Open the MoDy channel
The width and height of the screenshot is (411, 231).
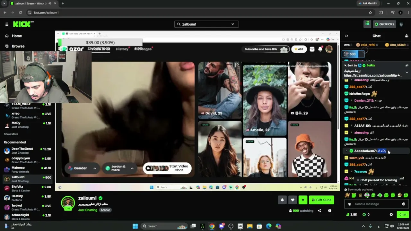tap(28, 125)
